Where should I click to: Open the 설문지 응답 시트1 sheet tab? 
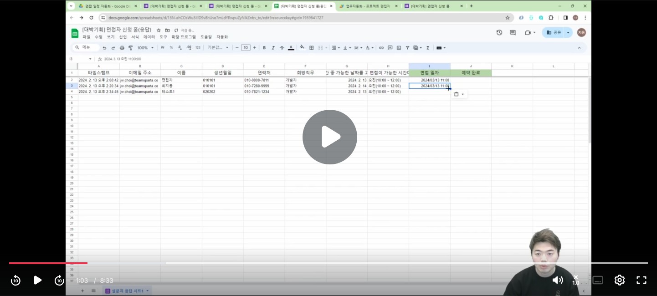coord(127,291)
